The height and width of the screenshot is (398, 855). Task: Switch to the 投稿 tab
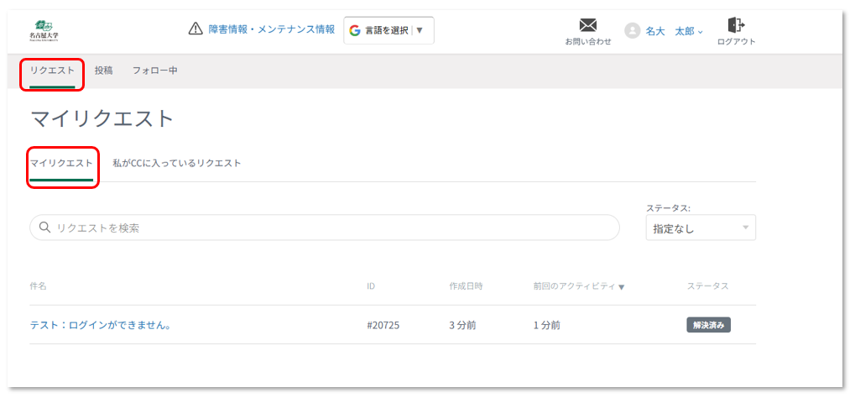pos(103,71)
